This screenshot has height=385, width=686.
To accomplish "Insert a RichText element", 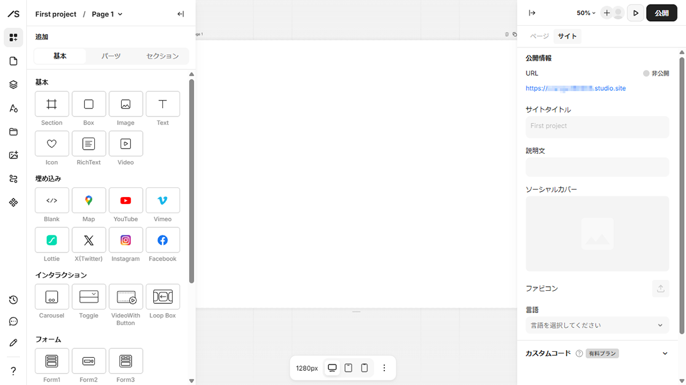I will coord(89,144).
